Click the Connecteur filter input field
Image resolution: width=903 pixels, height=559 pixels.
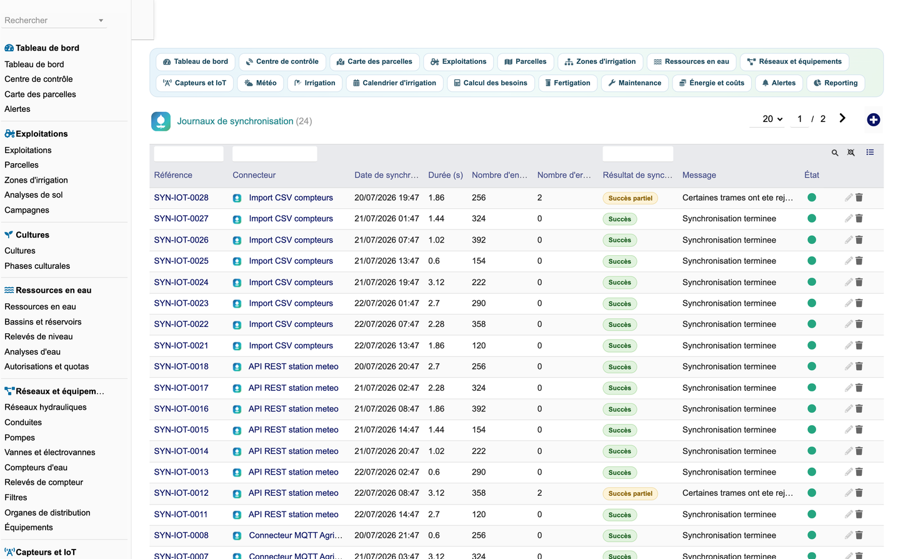click(x=275, y=154)
